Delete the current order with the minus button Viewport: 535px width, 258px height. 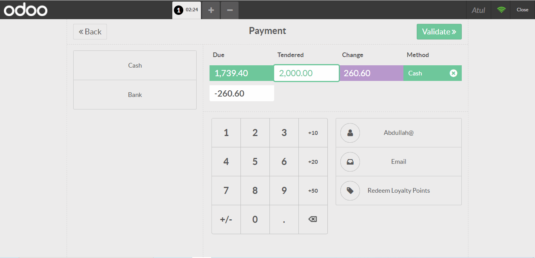(x=230, y=10)
